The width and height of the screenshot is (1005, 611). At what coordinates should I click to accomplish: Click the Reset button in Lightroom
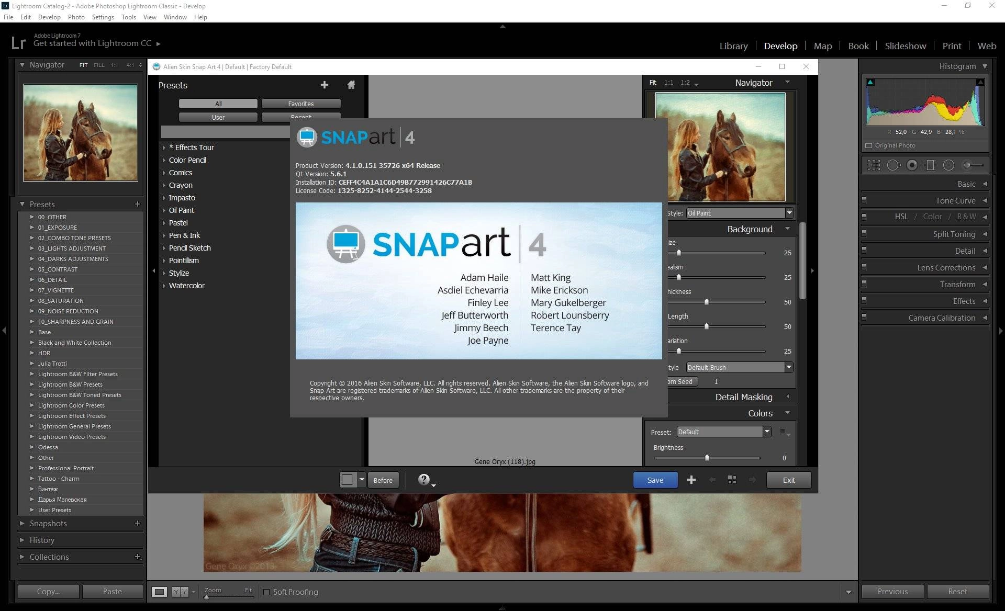pyautogui.click(x=957, y=591)
